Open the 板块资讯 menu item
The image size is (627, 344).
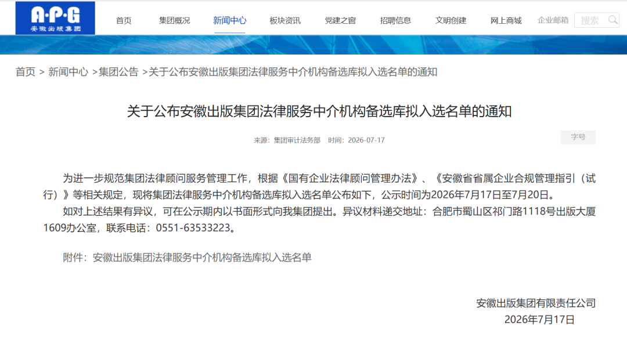click(x=284, y=20)
